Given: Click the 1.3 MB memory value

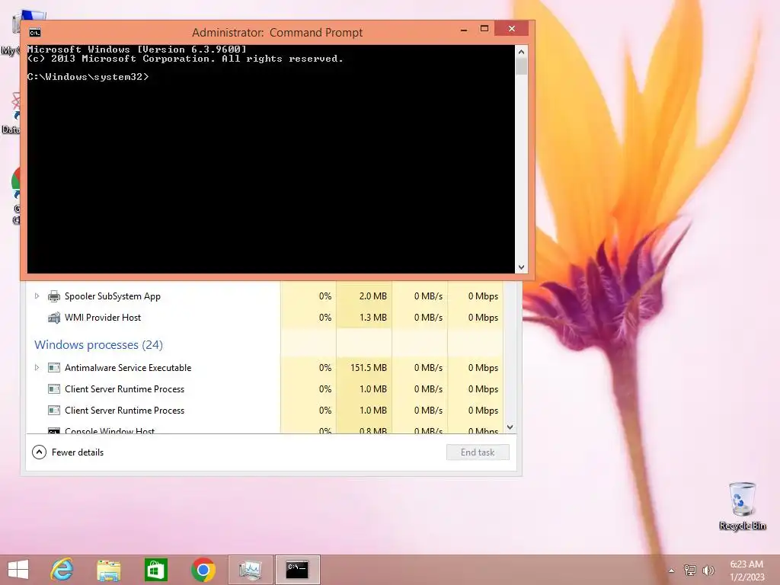Looking at the screenshot, I should [373, 318].
